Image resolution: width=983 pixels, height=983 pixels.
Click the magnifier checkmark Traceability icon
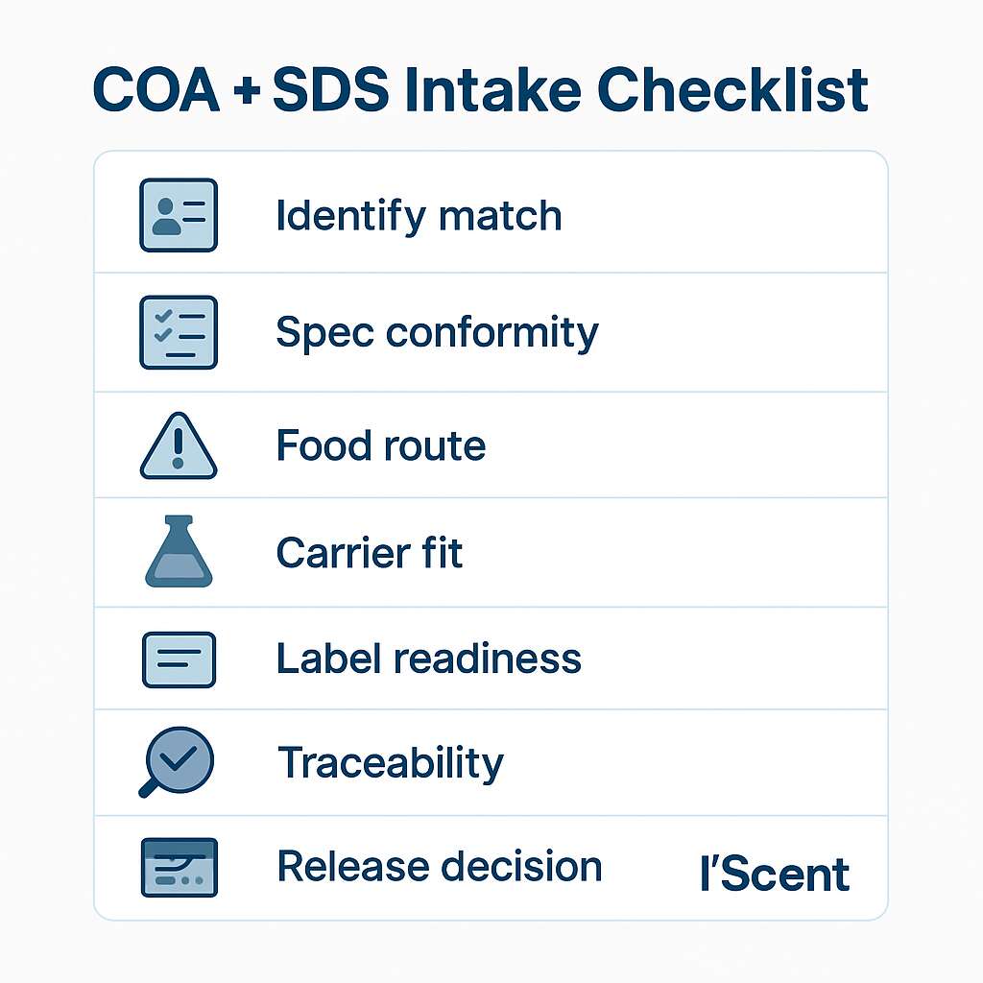coord(177,762)
